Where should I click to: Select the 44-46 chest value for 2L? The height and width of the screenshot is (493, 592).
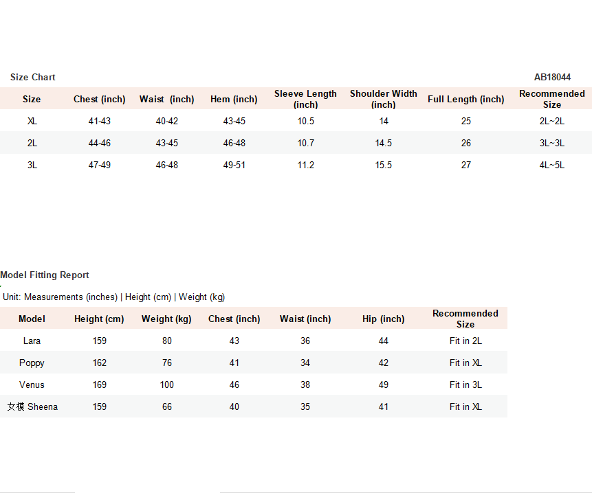pos(99,143)
